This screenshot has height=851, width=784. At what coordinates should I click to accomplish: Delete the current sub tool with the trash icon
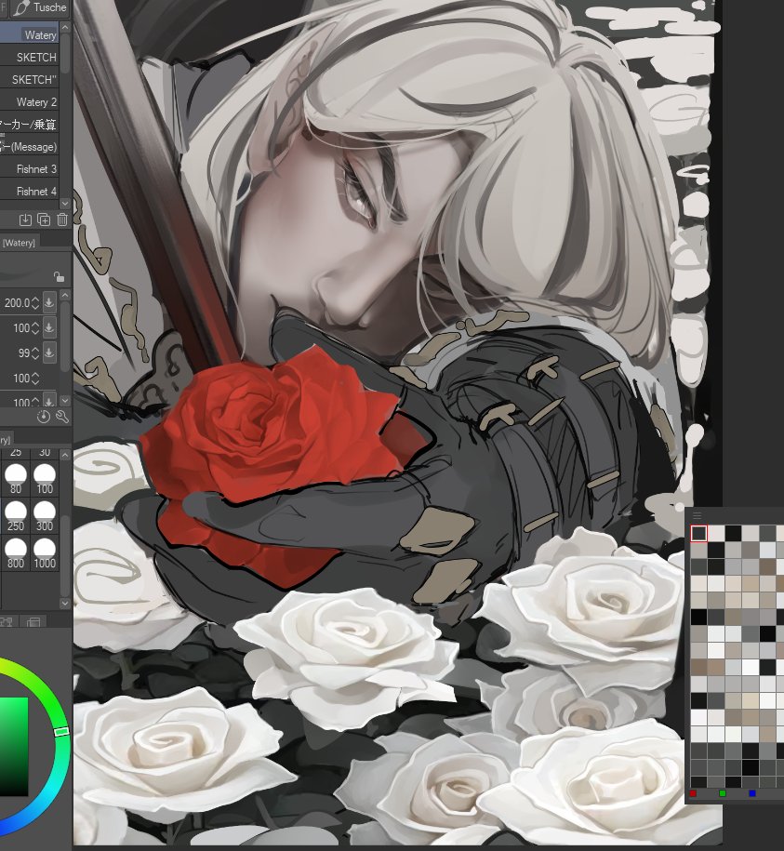pyautogui.click(x=61, y=218)
